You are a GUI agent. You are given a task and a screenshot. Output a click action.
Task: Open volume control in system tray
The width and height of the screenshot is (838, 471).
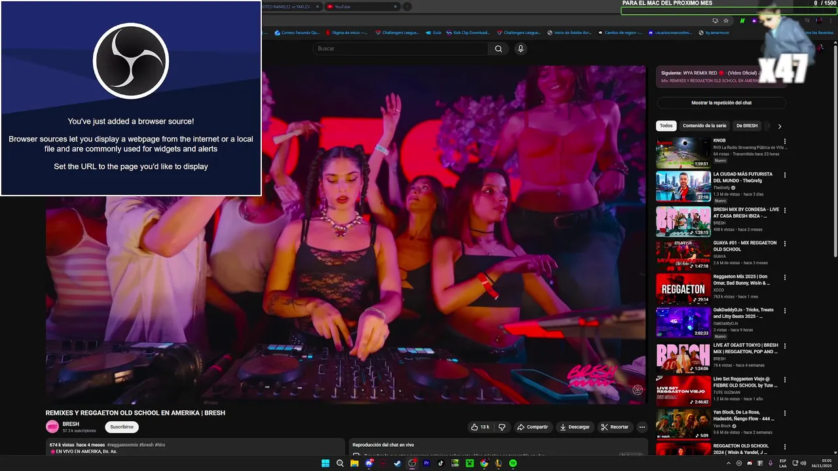coord(803,463)
